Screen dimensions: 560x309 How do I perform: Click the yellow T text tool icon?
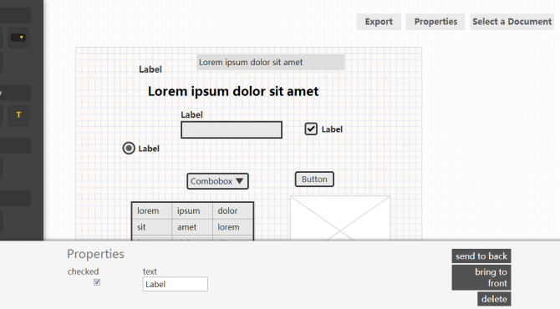[x=18, y=115]
